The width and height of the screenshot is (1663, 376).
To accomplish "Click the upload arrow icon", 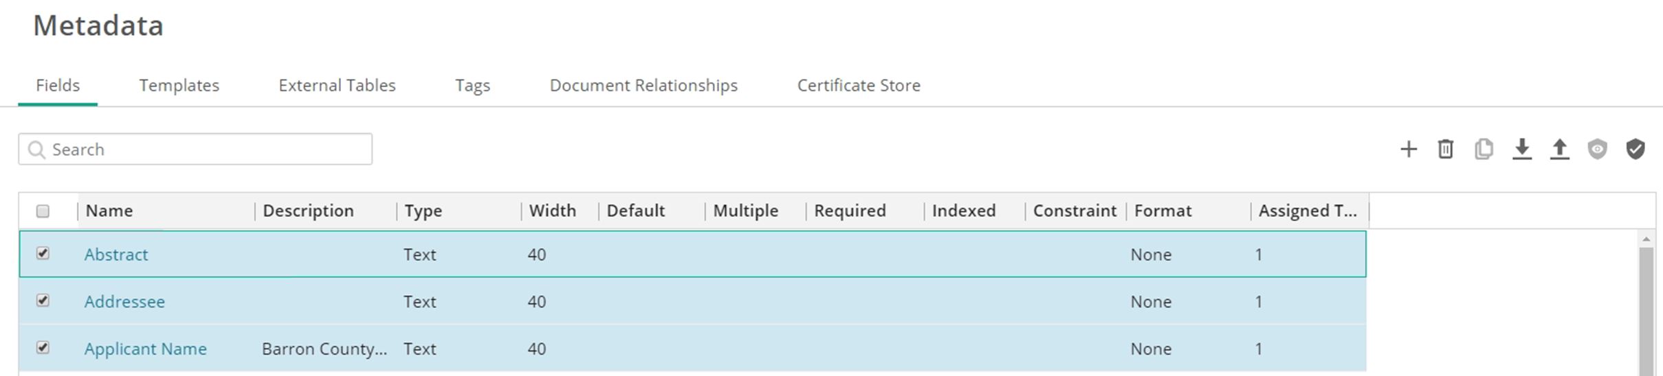I will coord(1559,149).
